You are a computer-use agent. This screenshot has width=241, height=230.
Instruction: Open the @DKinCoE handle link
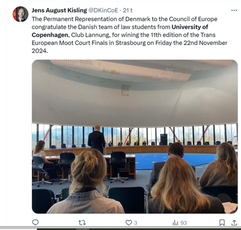[x=103, y=10]
